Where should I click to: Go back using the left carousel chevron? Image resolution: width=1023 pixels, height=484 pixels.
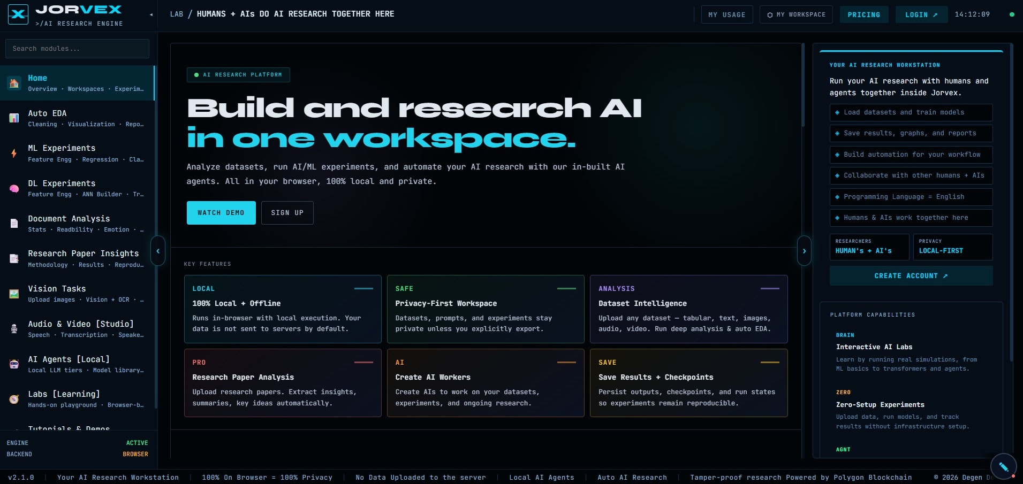point(158,251)
